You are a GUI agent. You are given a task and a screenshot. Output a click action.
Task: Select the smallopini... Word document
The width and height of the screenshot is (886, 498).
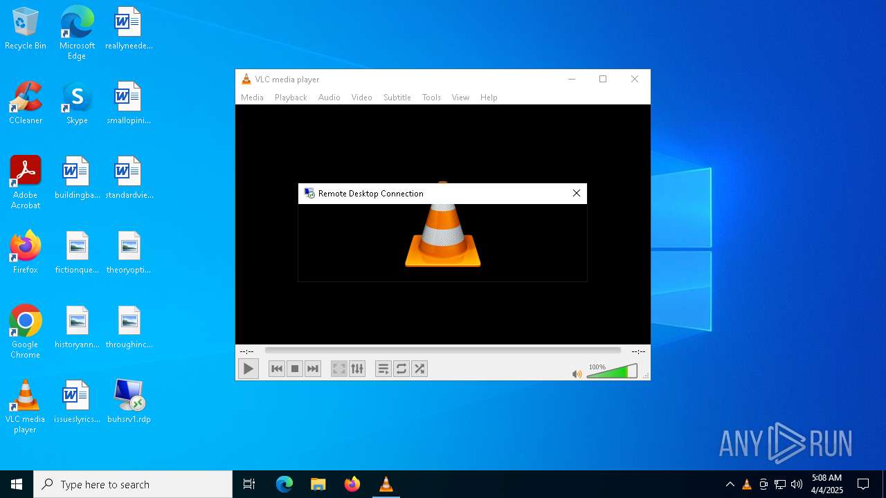[129, 104]
